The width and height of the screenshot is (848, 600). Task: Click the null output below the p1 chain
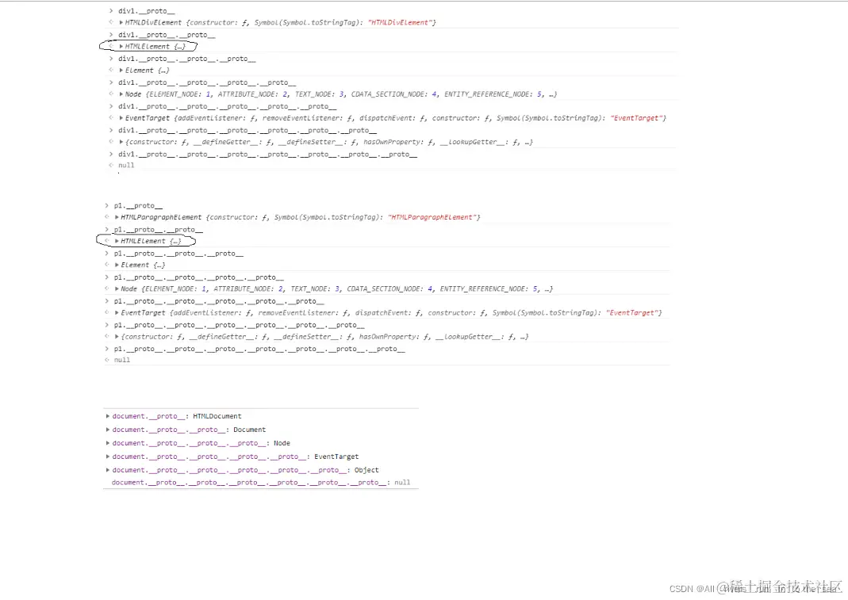121,360
